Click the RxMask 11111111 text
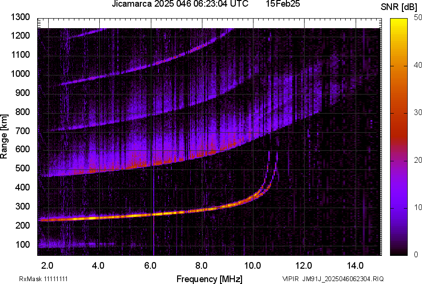 pos(43,279)
